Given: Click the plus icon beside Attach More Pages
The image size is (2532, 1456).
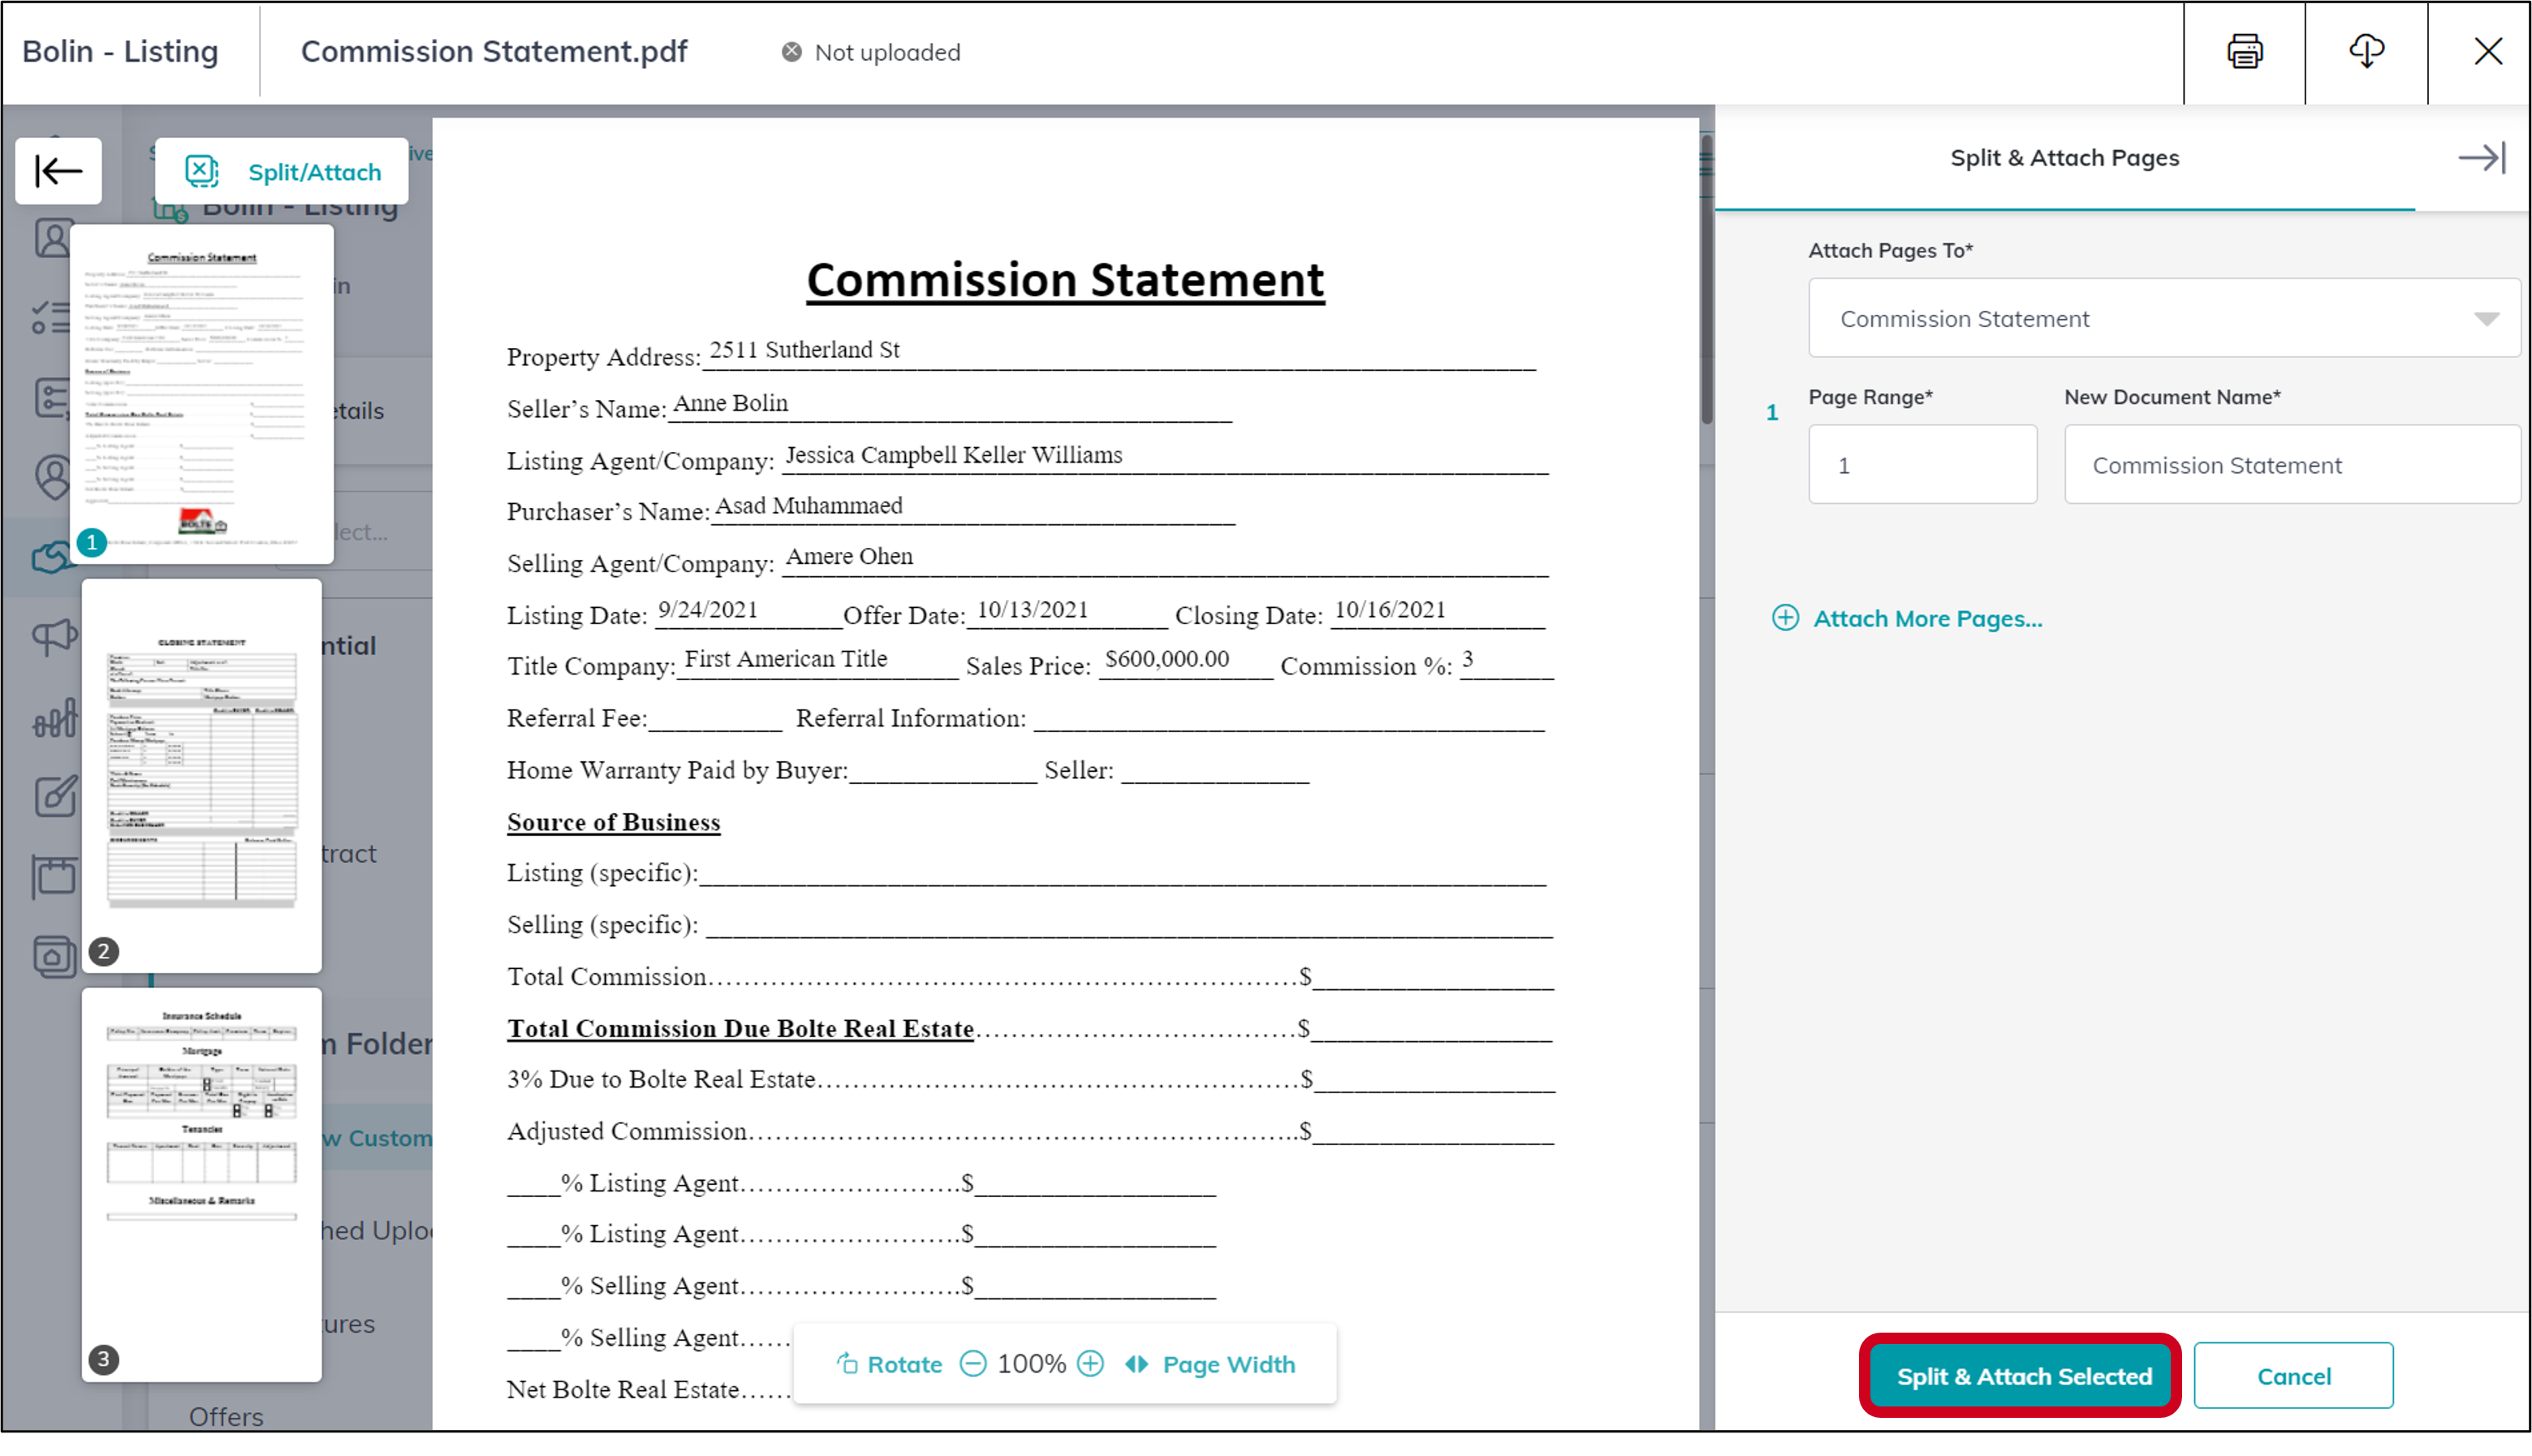Looking at the screenshot, I should point(1785,618).
